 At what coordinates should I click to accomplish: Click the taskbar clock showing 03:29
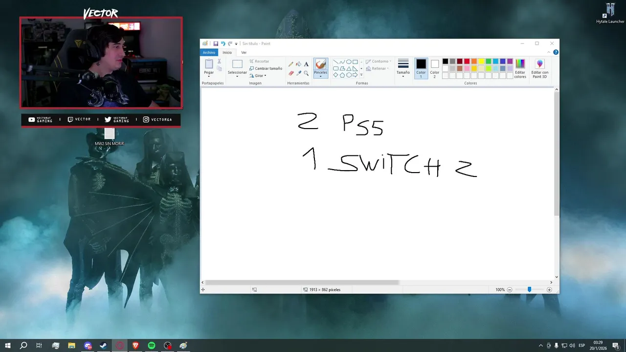(x=598, y=346)
